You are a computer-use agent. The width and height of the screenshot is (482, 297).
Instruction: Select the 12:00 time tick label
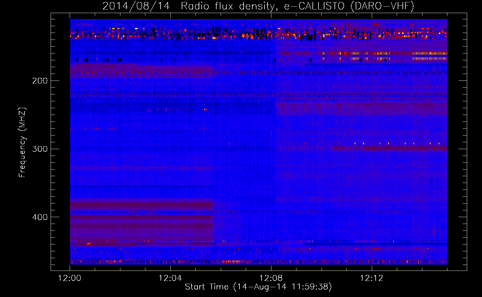70,278
